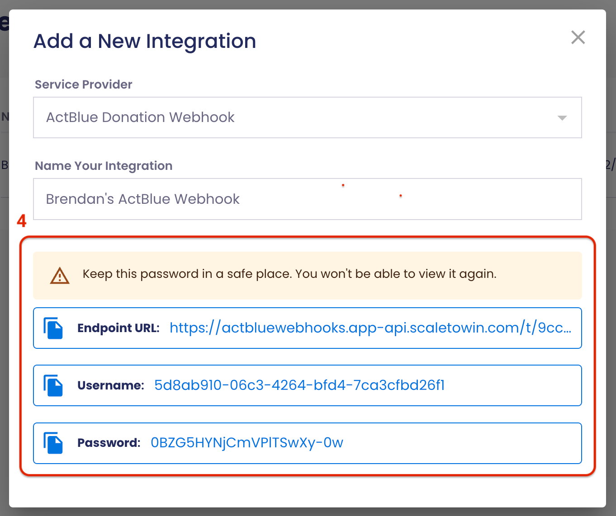The height and width of the screenshot is (516, 616).
Task: Focus the Name Your Integration input field
Action: point(308,199)
